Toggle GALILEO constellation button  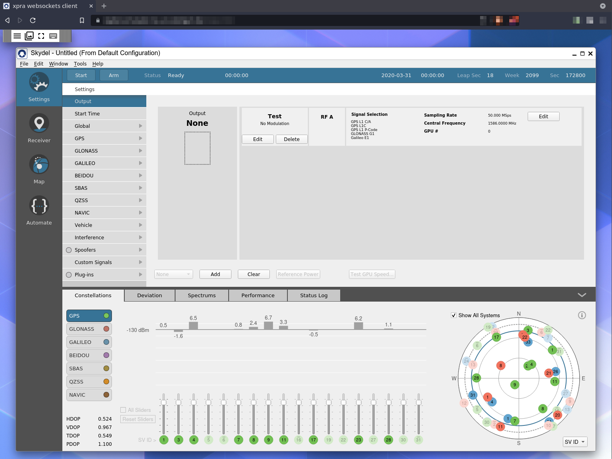point(89,342)
